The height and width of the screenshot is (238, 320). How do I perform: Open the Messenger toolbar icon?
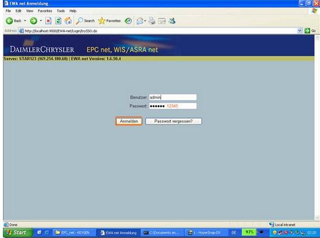[172, 20]
